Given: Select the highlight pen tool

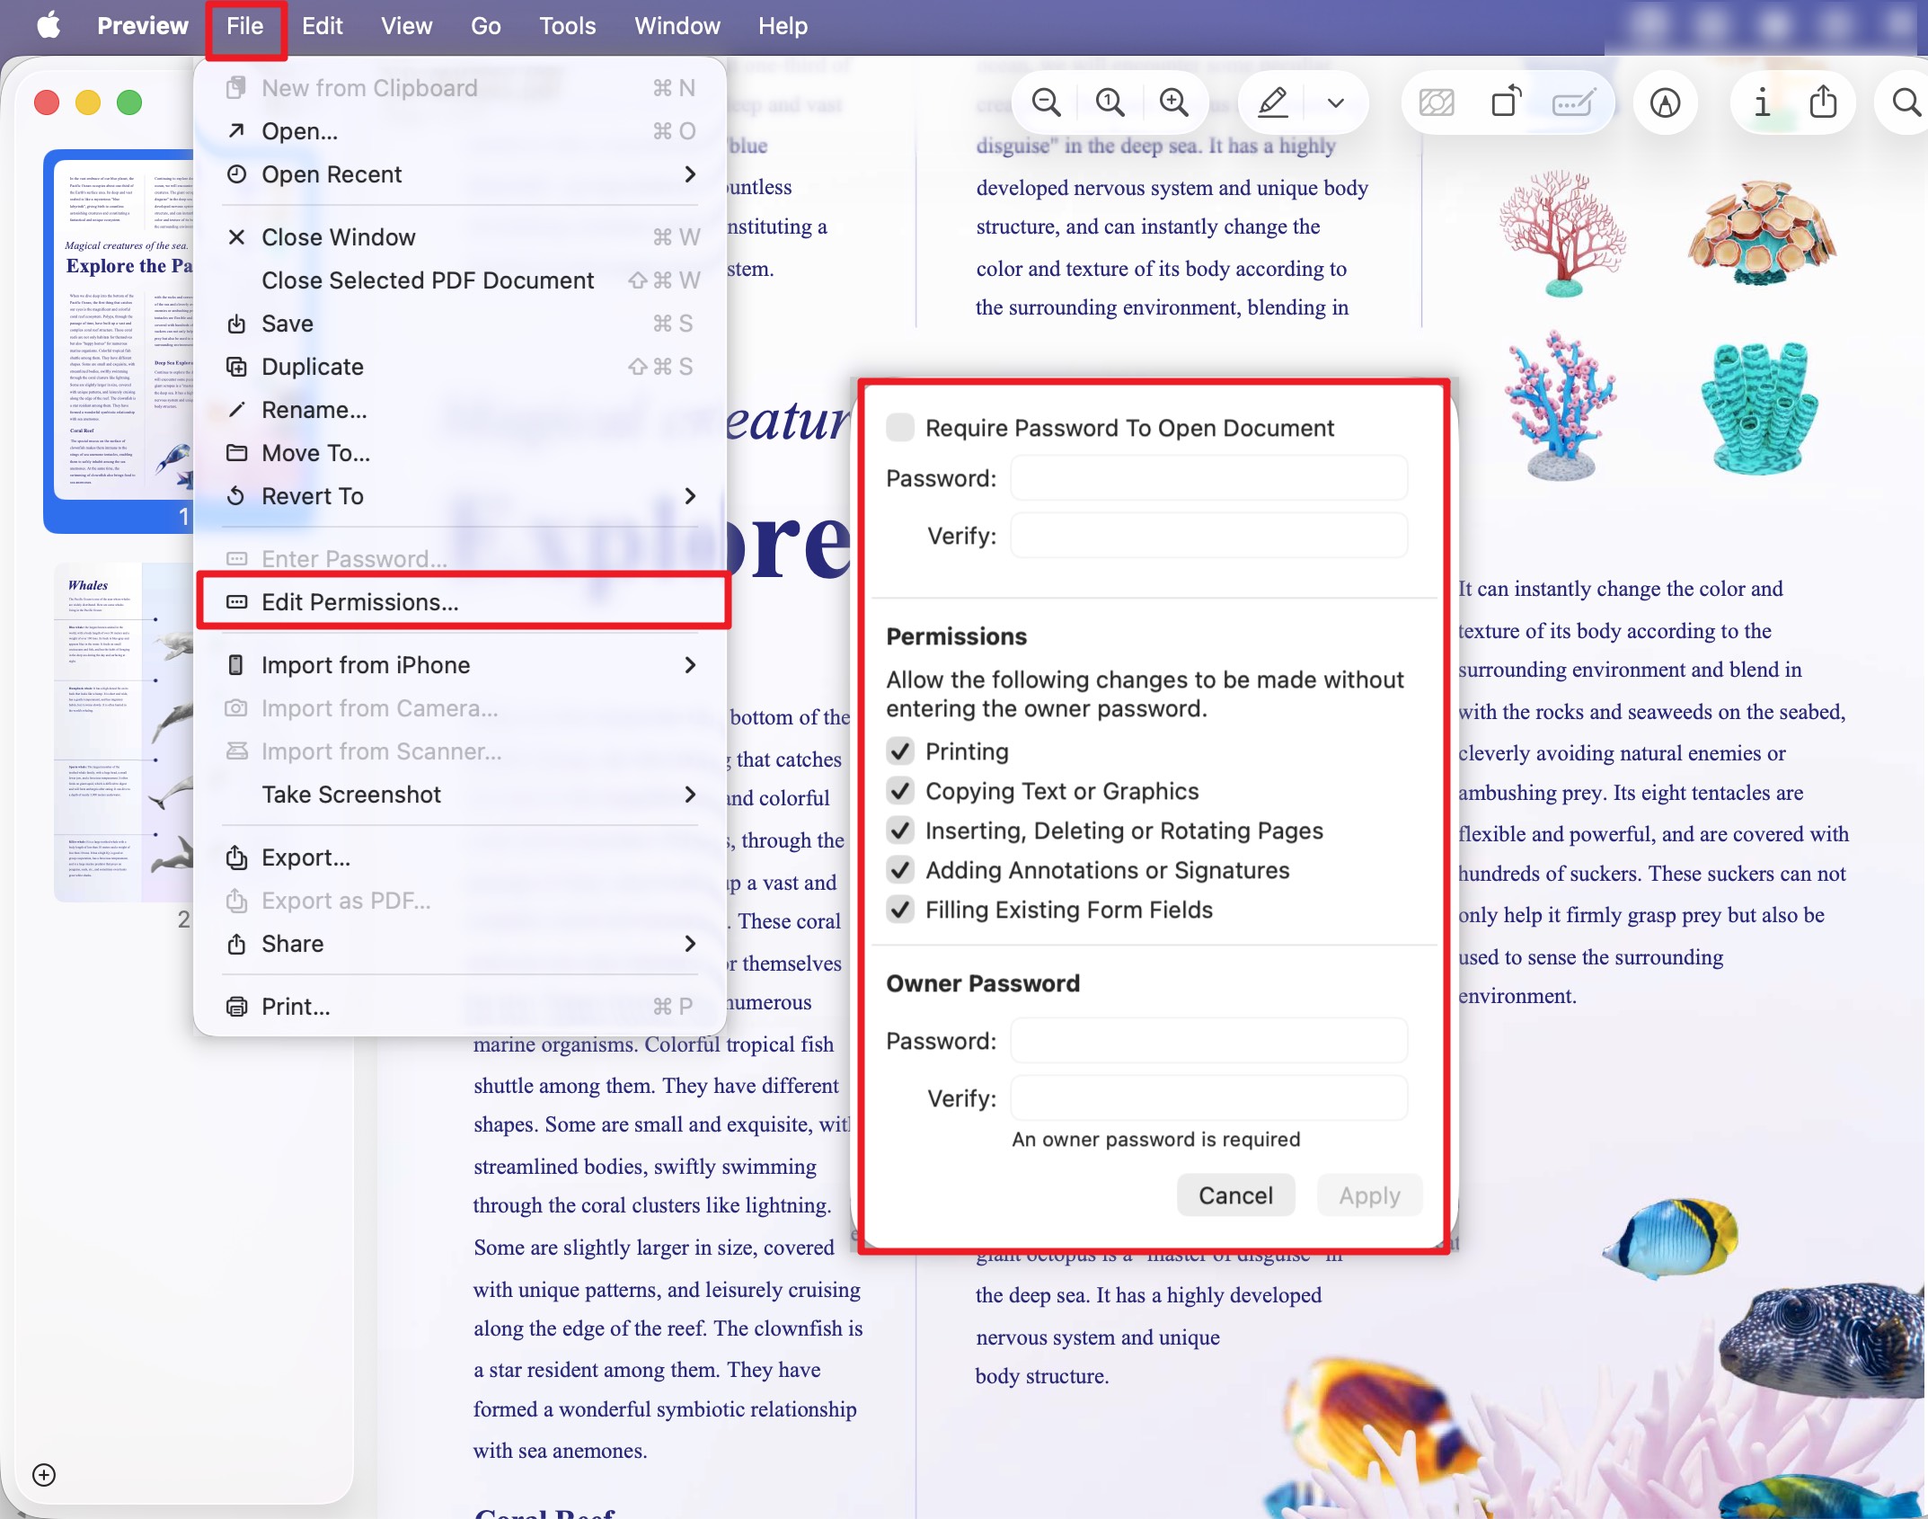Looking at the screenshot, I should tap(1273, 102).
